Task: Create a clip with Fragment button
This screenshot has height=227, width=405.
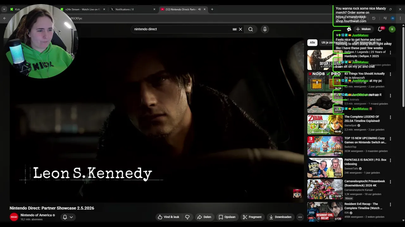Action: pos(252,217)
